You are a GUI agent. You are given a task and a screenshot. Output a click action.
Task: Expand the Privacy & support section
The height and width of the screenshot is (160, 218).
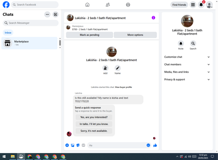tap(187, 80)
